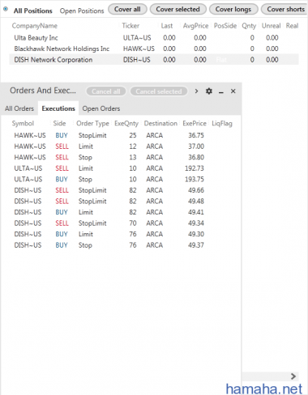Click the Cover all button

click(x=127, y=9)
